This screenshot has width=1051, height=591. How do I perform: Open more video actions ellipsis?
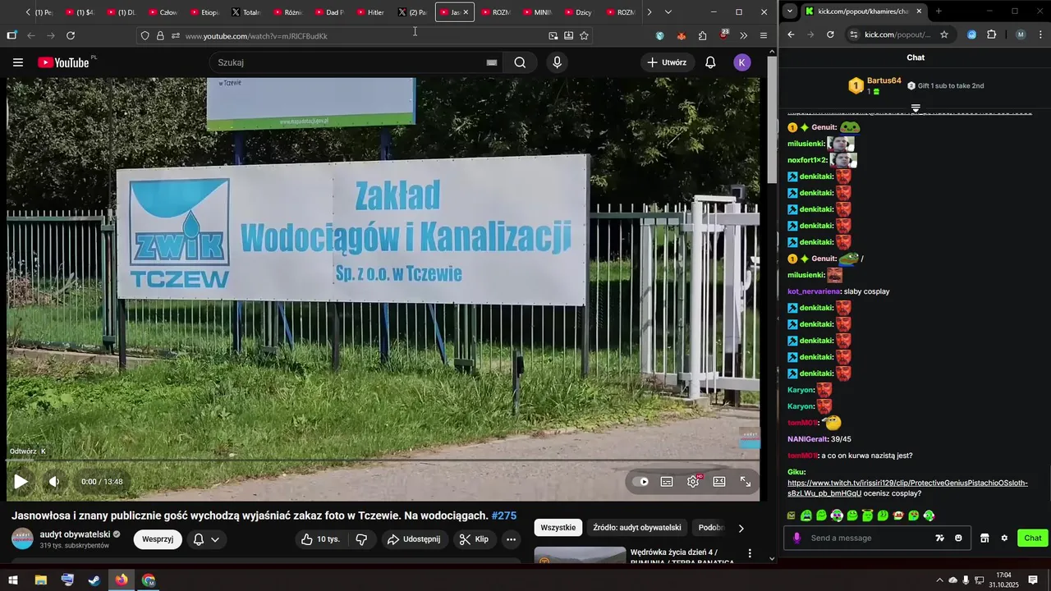point(511,539)
